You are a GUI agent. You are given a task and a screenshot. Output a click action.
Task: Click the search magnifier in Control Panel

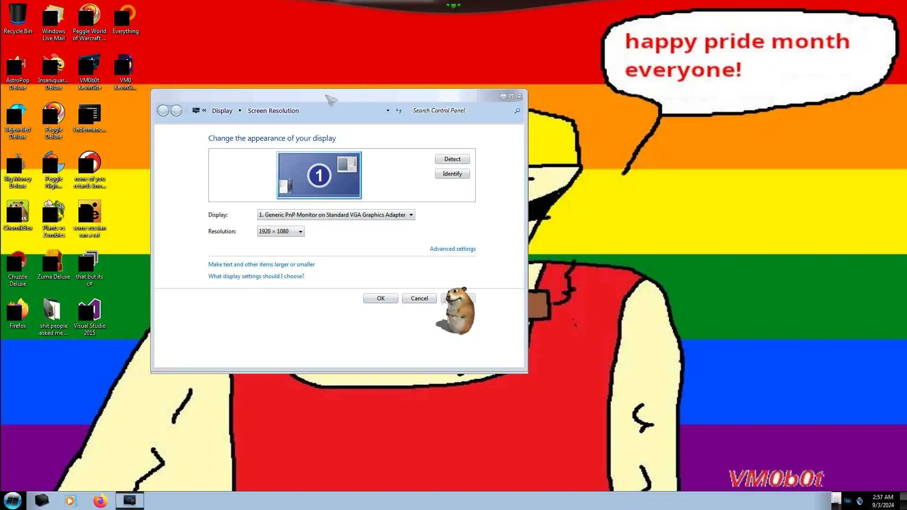click(517, 110)
